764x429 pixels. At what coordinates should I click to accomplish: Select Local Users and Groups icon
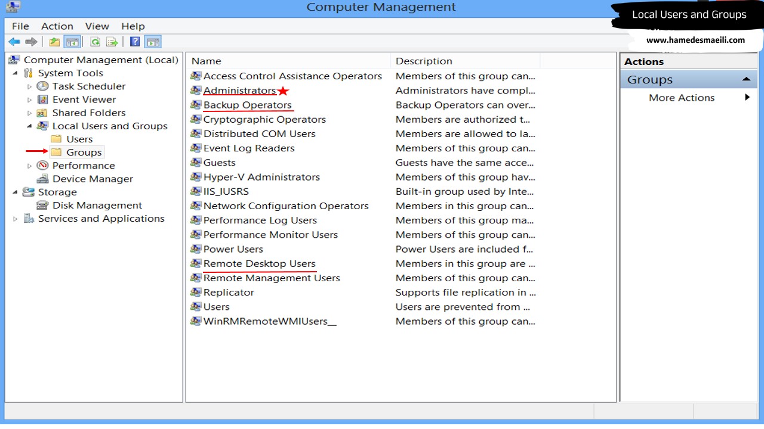point(42,126)
